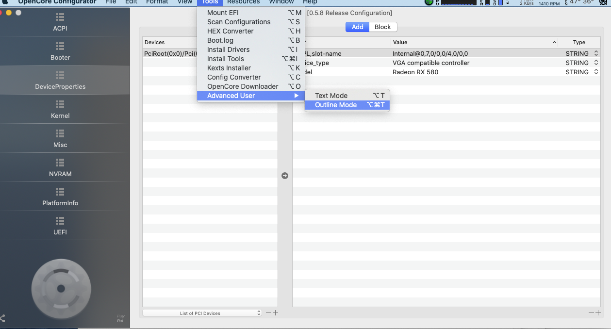The image size is (611, 329).
Task: Remove selected device with minus button
Action: coord(268,313)
